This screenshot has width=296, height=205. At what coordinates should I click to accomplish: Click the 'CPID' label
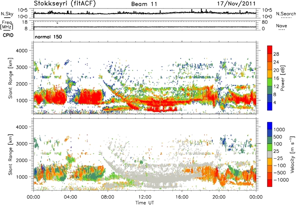click(x=8, y=35)
